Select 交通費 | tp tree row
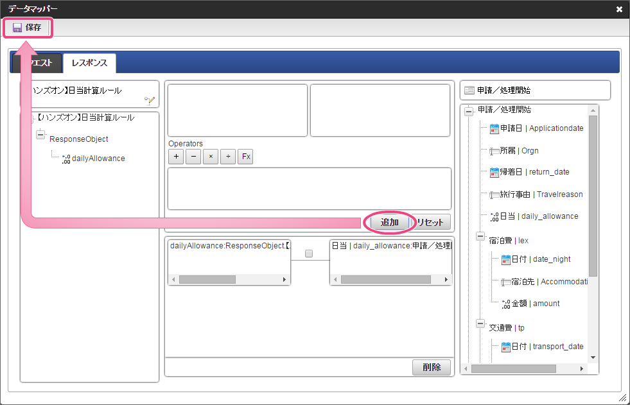The image size is (630, 405). coord(507,328)
